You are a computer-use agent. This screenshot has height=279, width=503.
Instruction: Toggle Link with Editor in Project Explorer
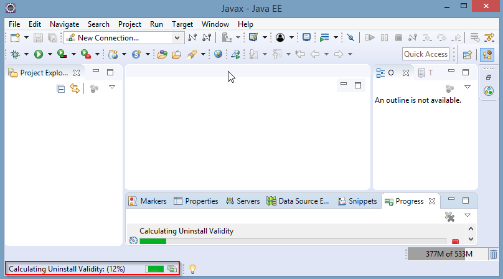[x=75, y=89]
